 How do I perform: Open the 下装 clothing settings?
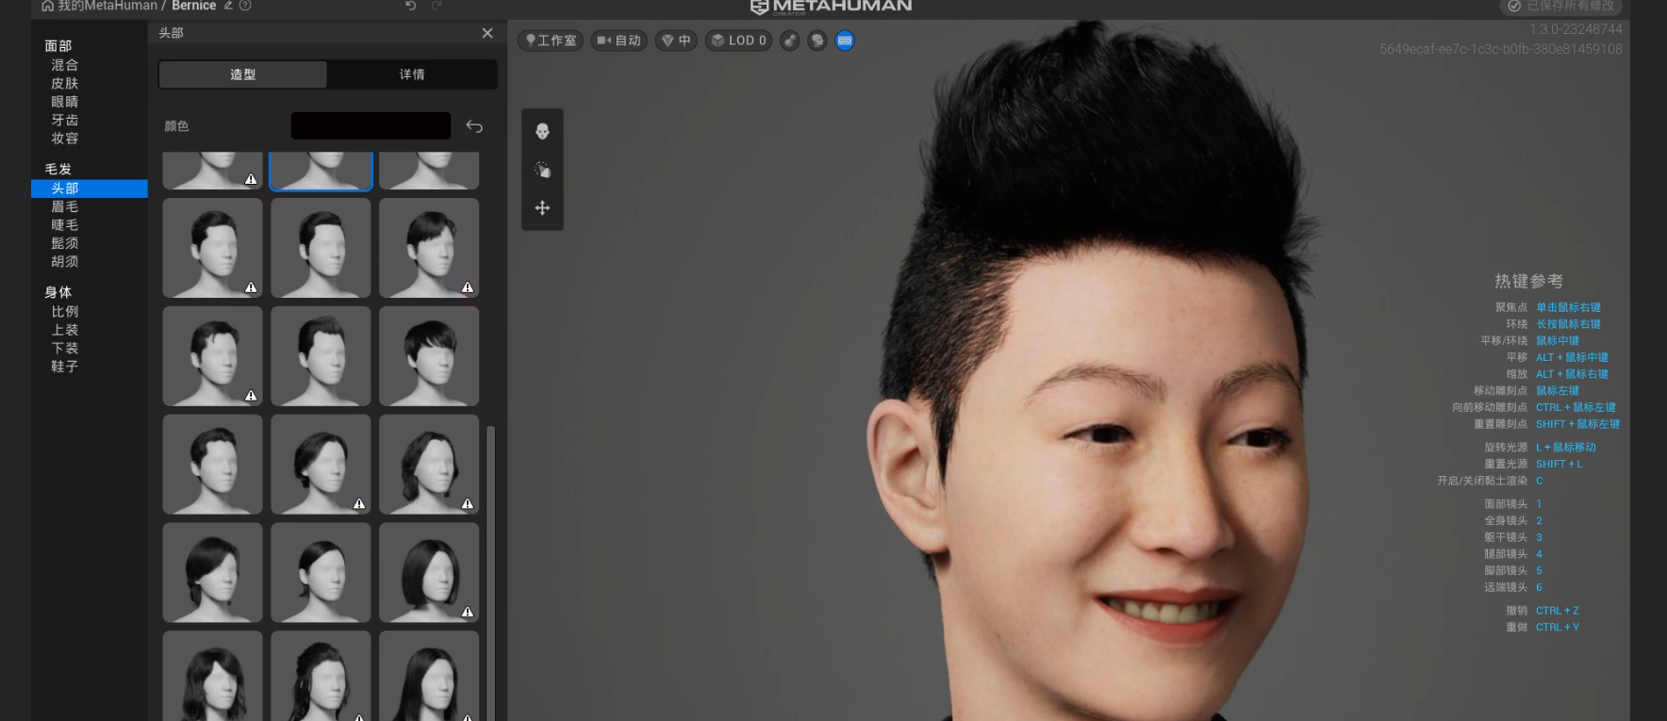65,349
